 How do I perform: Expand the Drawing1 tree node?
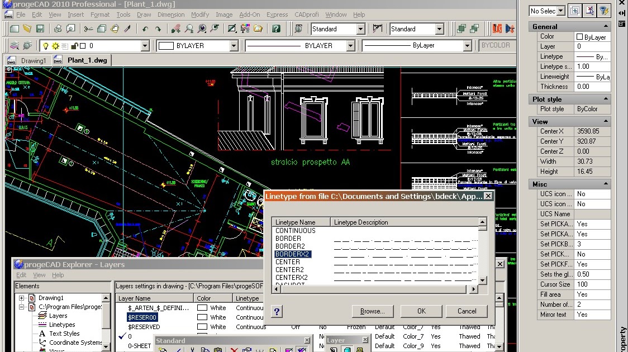(x=22, y=298)
